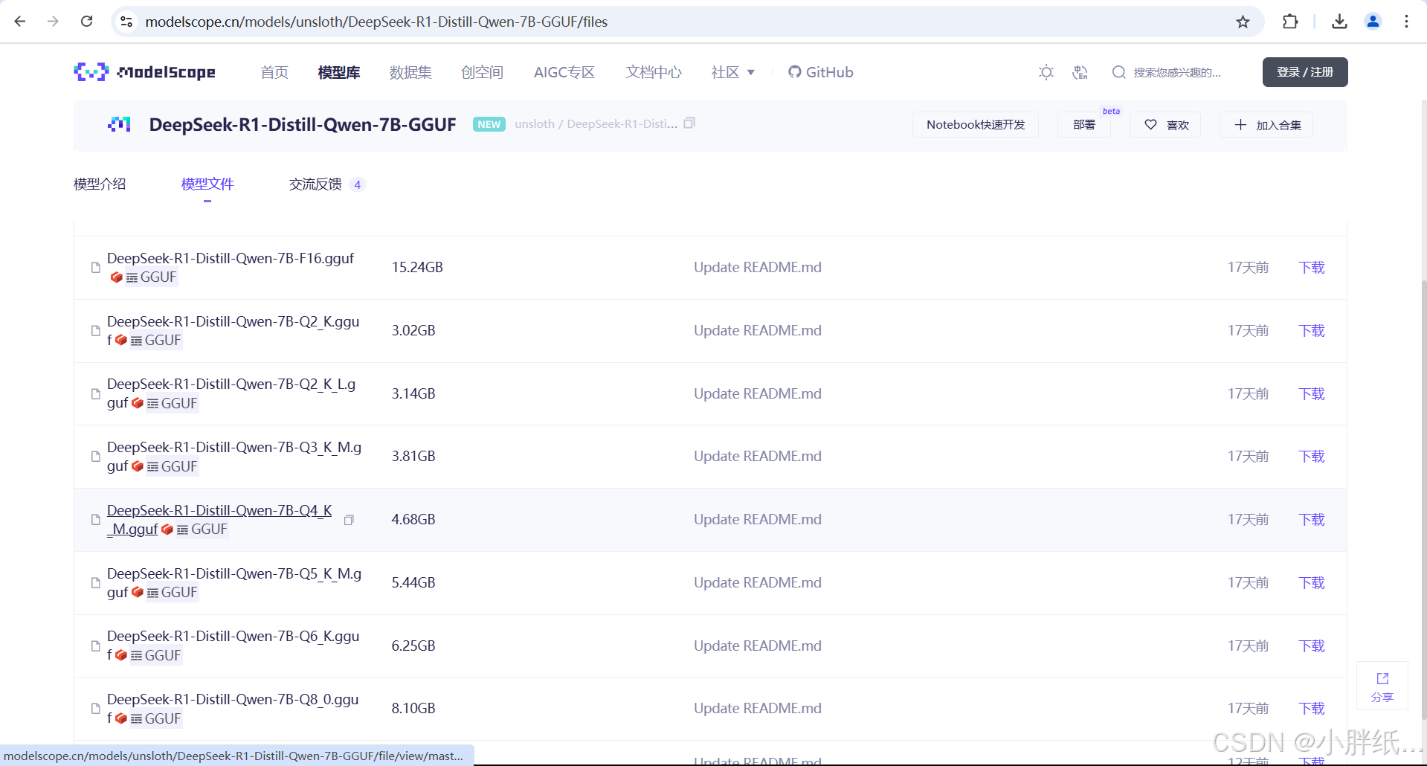
Task: Click the 喜欢 like button
Action: pyautogui.click(x=1165, y=125)
